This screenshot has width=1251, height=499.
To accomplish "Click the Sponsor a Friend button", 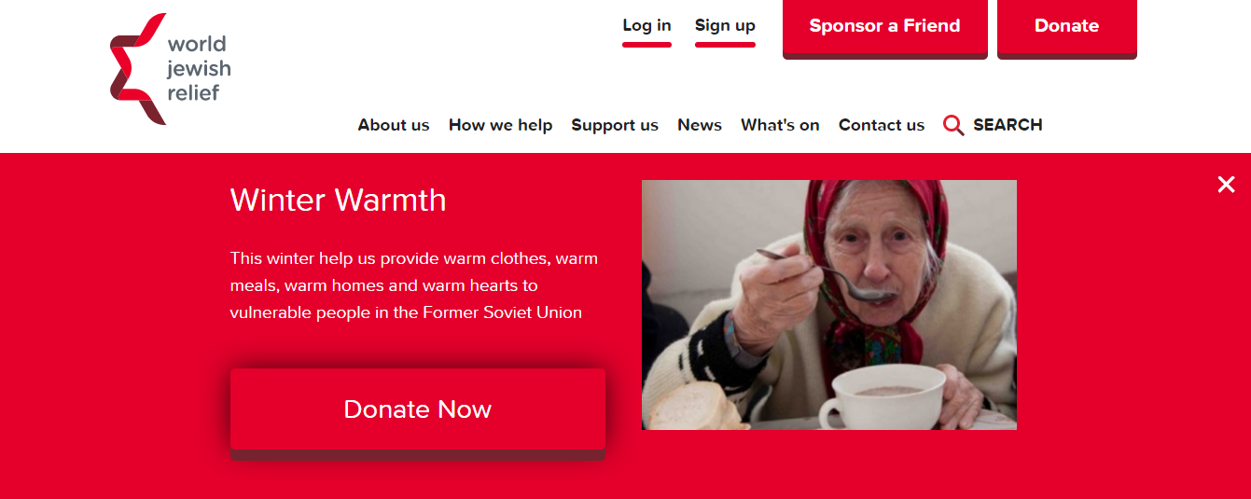I will click(x=884, y=27).
